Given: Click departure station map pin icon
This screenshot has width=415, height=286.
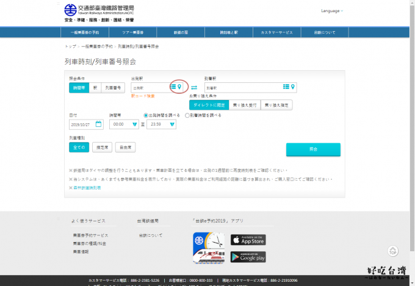Looking at the screenshot, I should (x=179, y=87).
